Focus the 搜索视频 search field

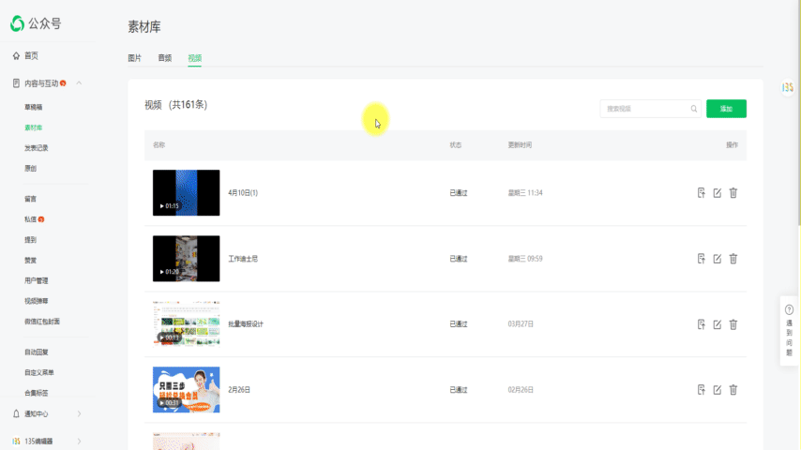pyautogui.click(x=650, y=109)
